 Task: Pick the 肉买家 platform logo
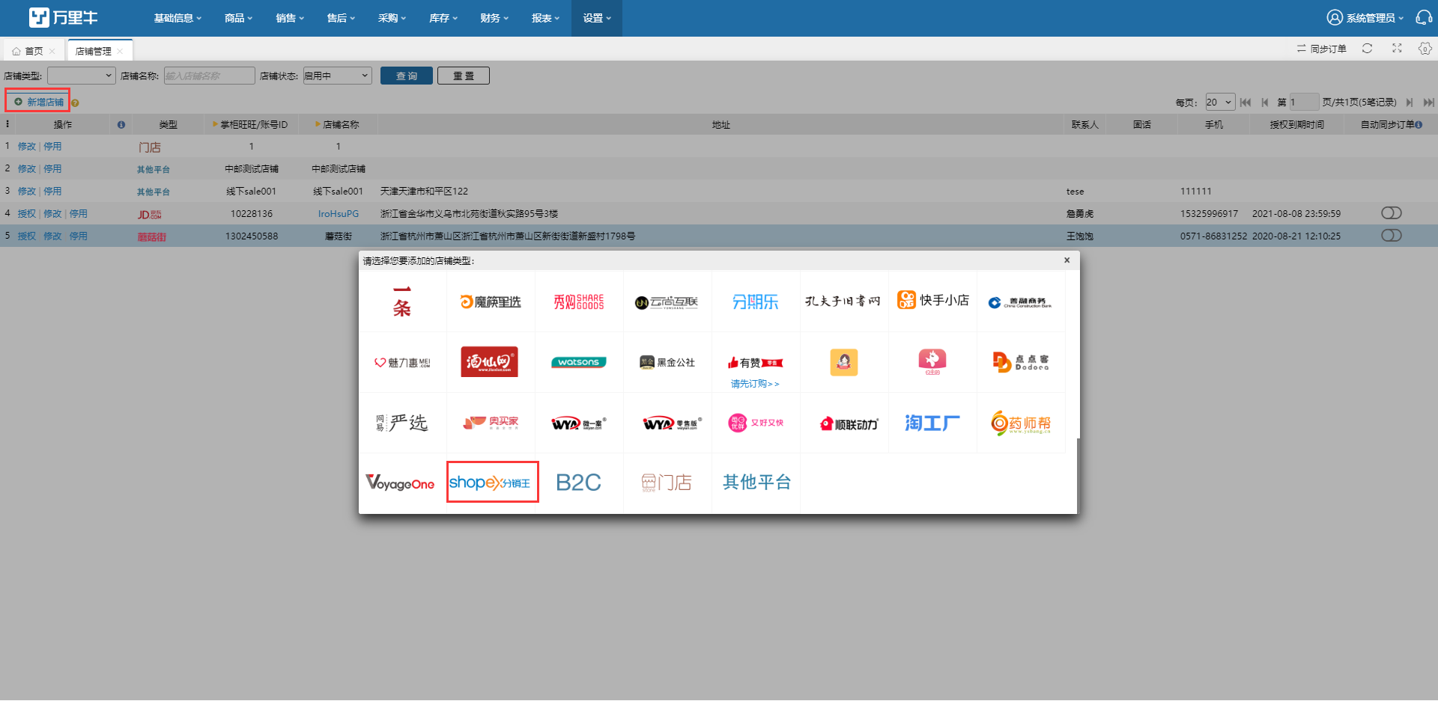point(491,423)
